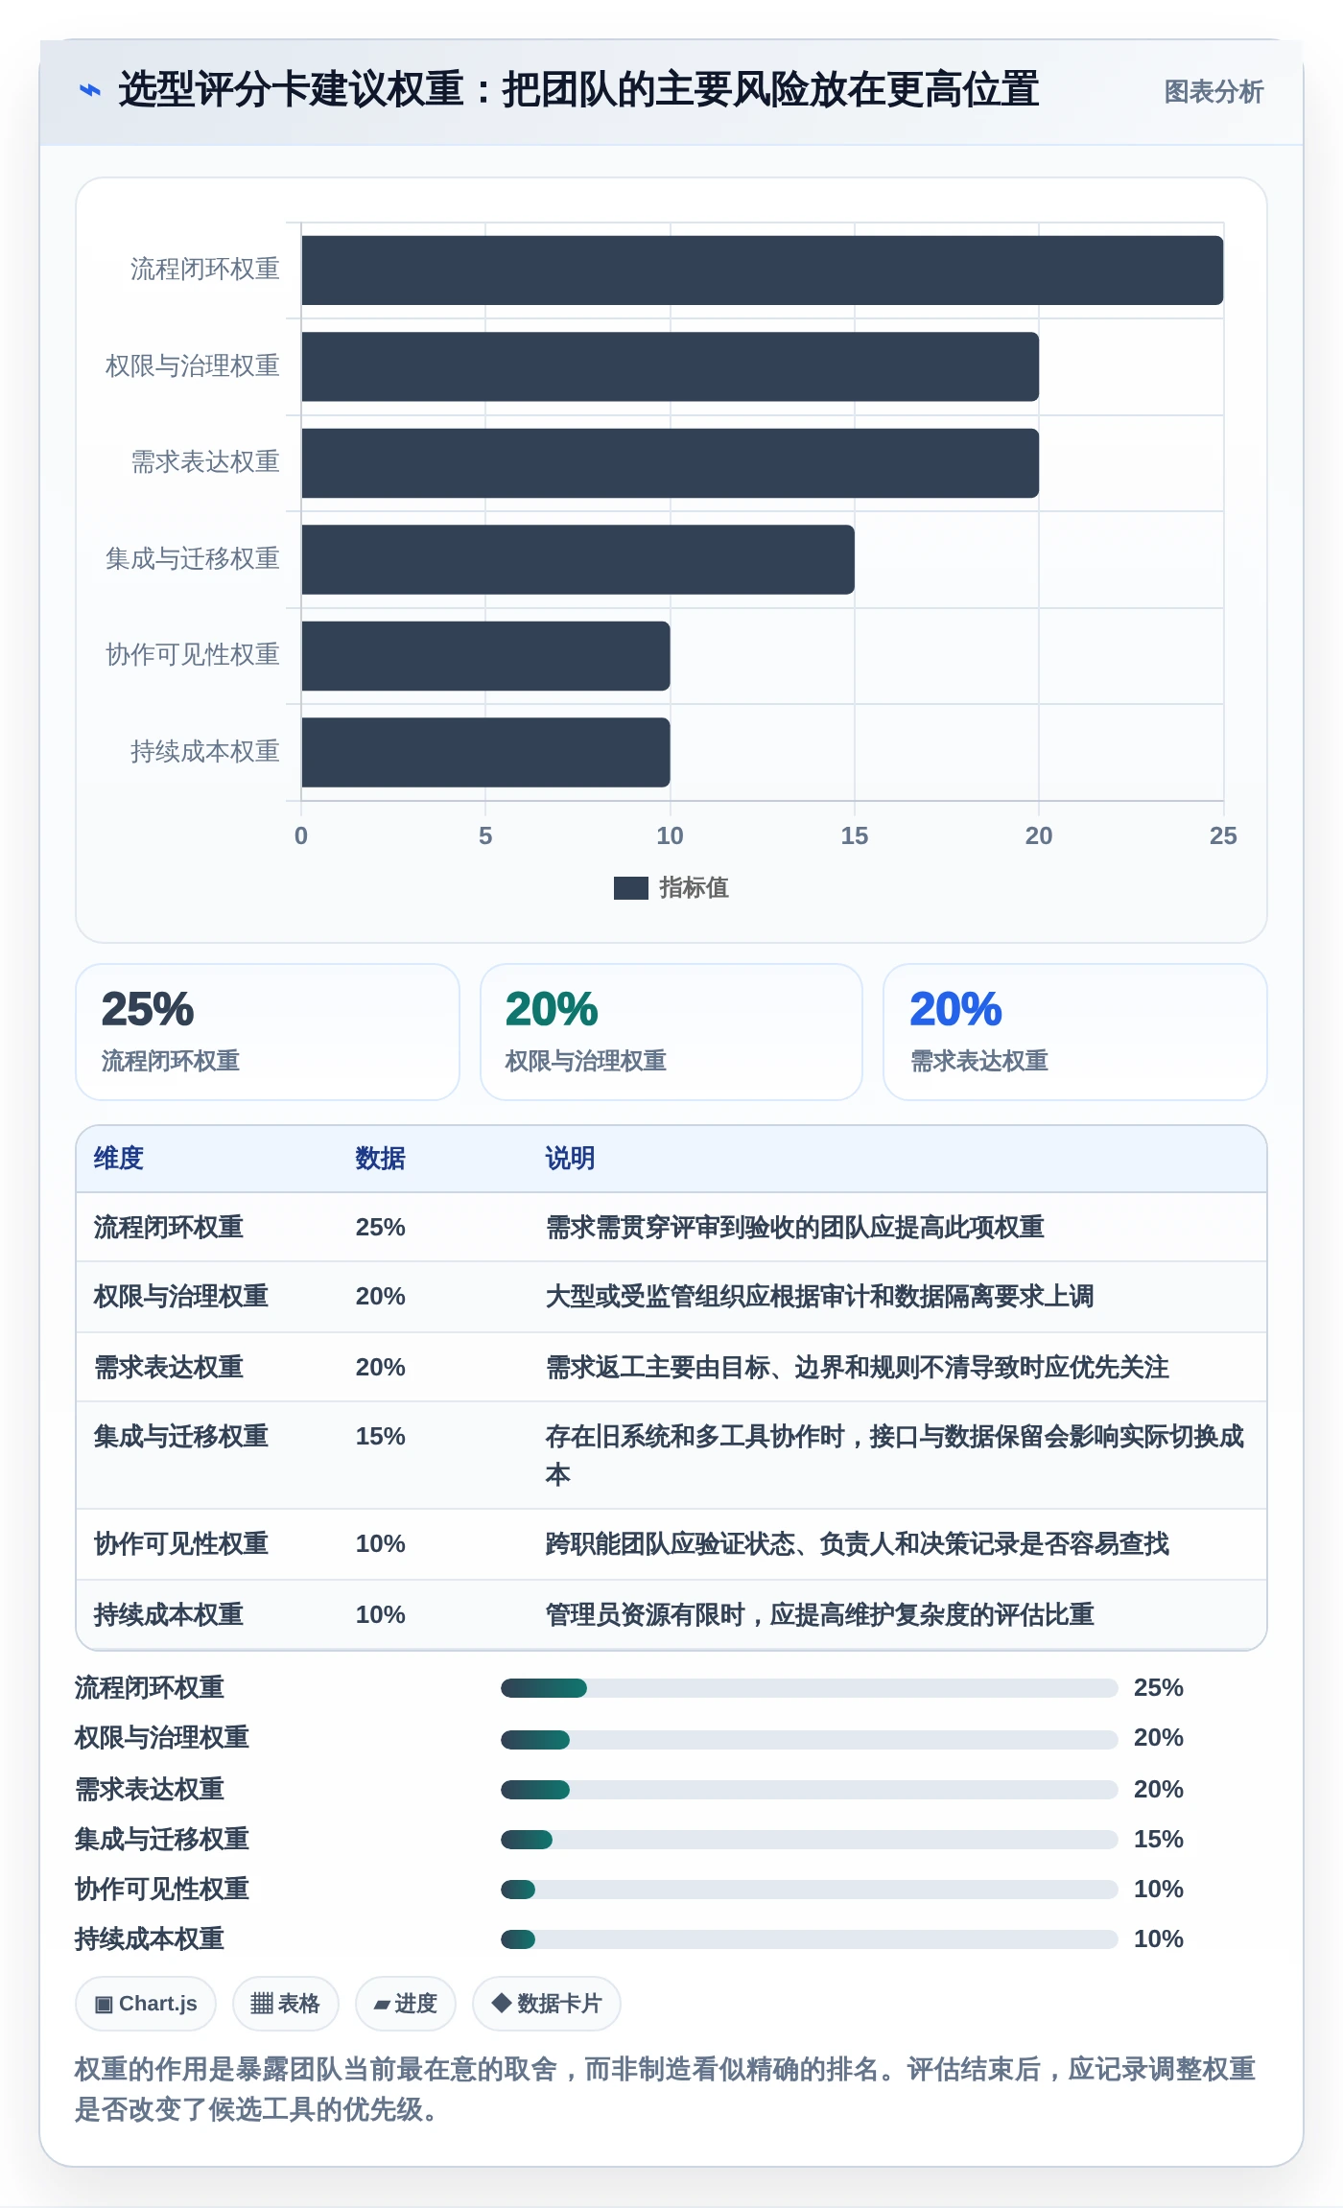
Task: Click the 协作可见性权重 chart bar
Action: [485, 656]
